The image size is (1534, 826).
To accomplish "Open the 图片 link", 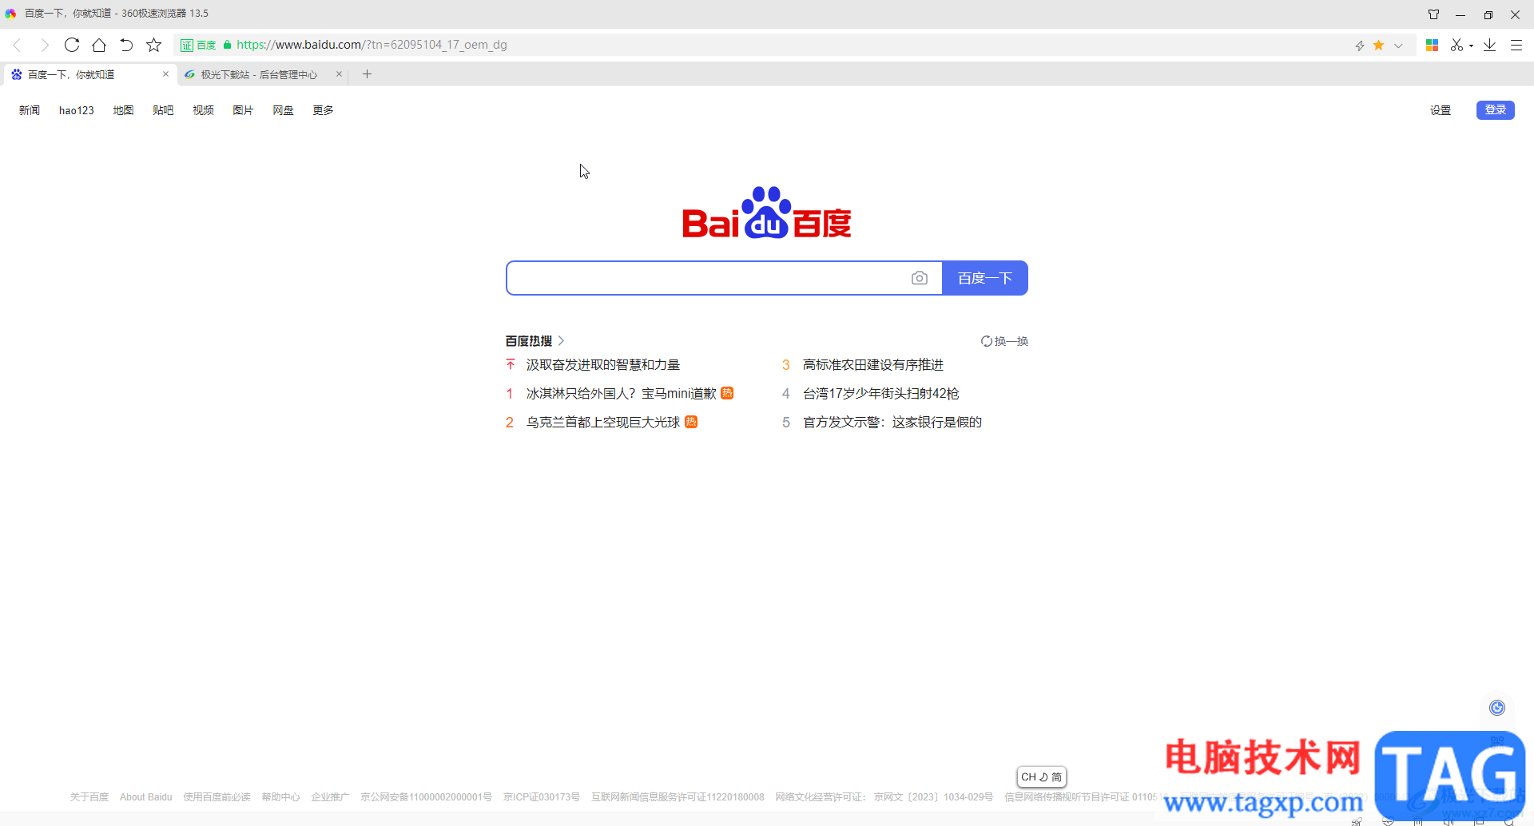I will [243, 110].
